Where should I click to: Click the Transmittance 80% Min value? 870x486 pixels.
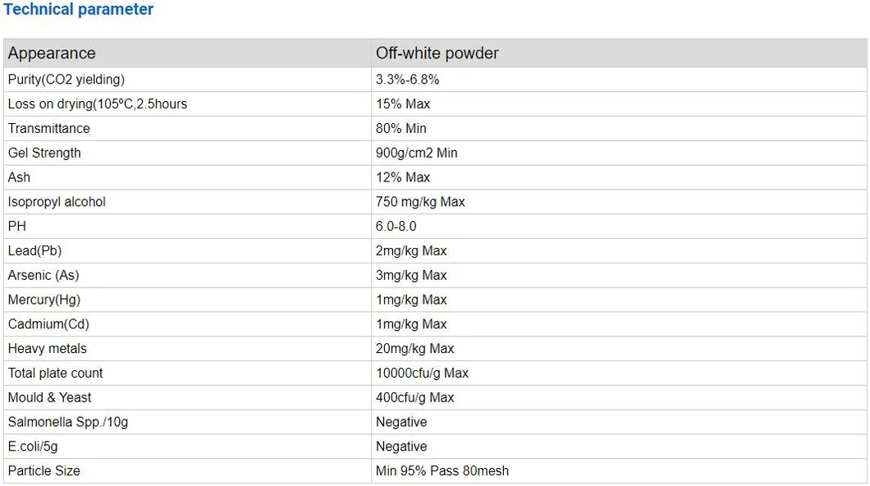(x=401, y=128)
